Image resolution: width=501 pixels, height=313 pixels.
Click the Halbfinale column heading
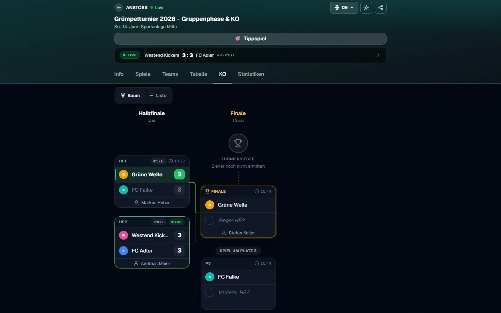coord(152,113)
